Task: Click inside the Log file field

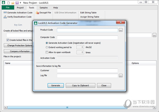Action: pyautogui.click(x=87, y=75)
